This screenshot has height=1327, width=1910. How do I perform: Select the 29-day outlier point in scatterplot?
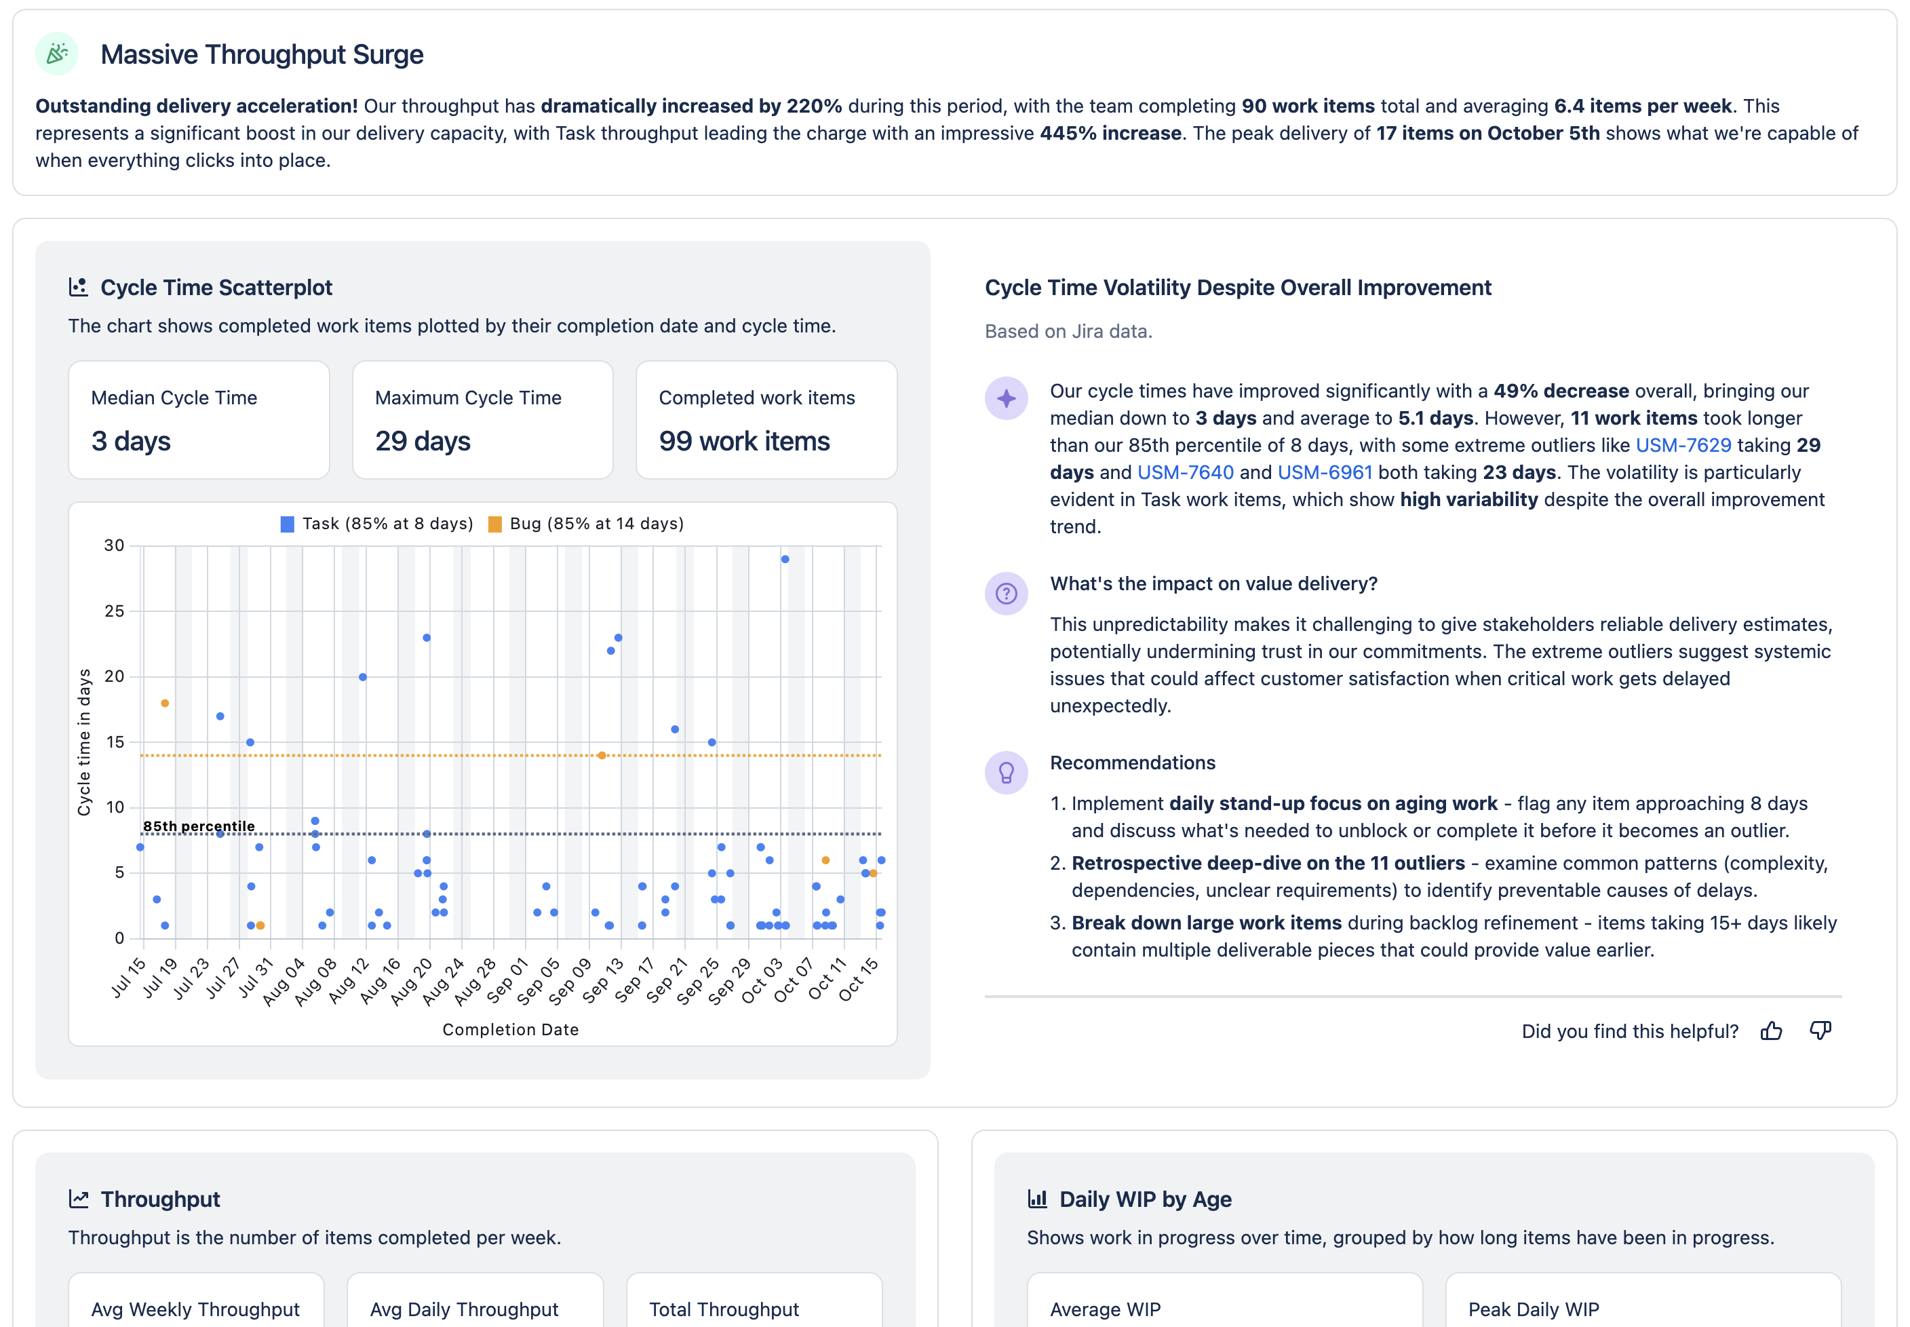coord(785,560)
